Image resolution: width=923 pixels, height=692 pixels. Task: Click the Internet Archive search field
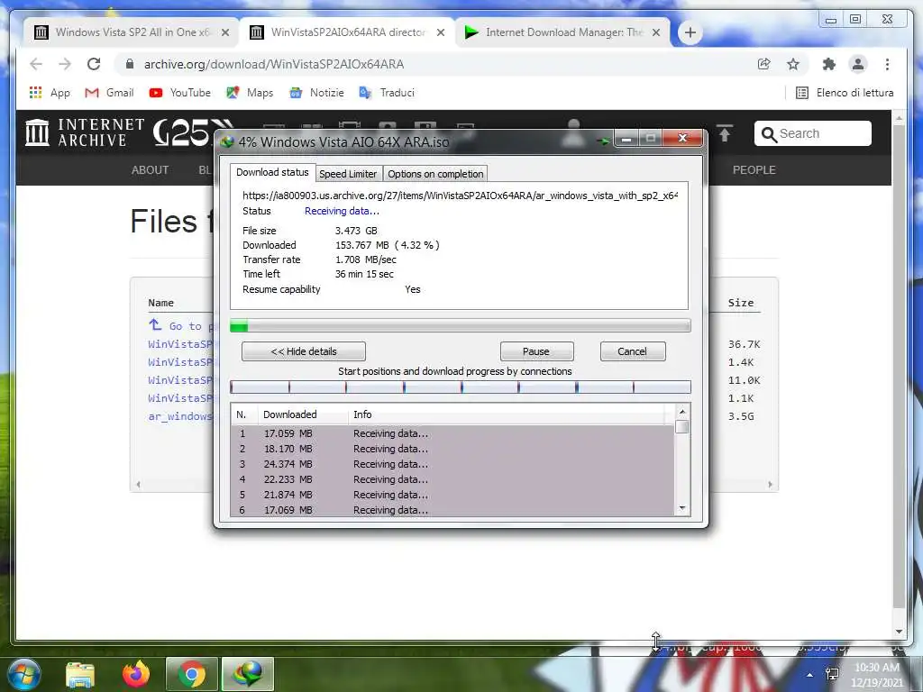812,133
